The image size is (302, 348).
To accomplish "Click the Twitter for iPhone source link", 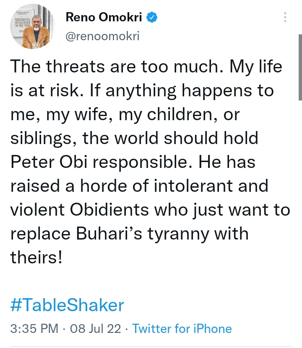I will [182, 329].
